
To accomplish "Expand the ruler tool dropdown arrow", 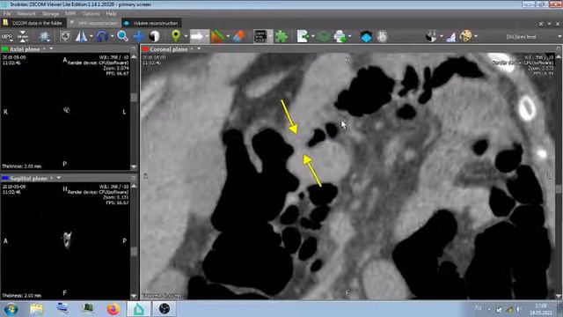I will pyautogui.click(x=228, y=36).
